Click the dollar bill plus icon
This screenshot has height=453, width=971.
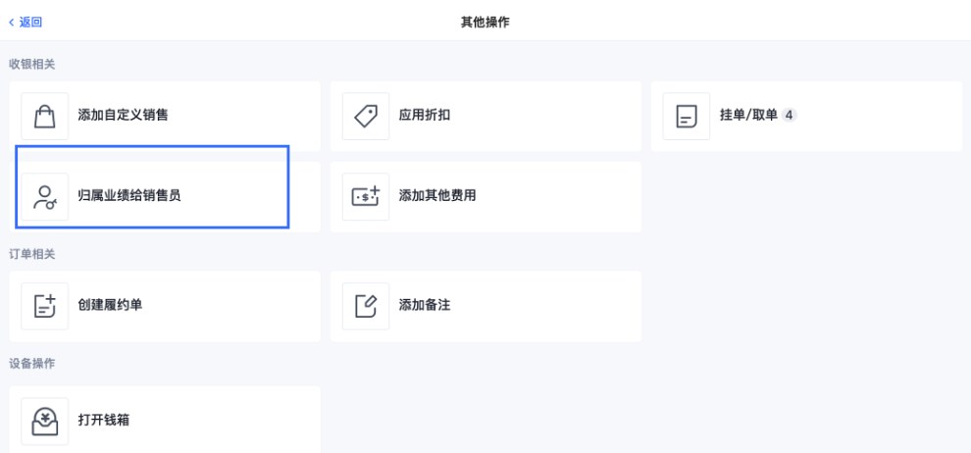tap(366, 197)
